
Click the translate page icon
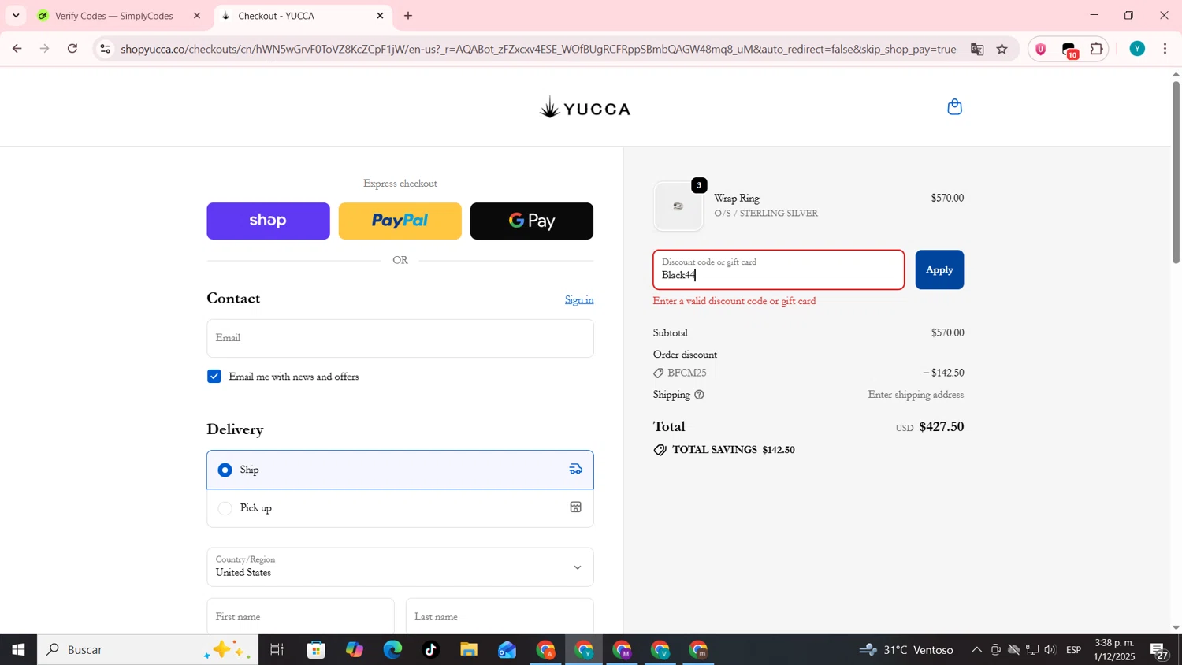click(977, 49)
